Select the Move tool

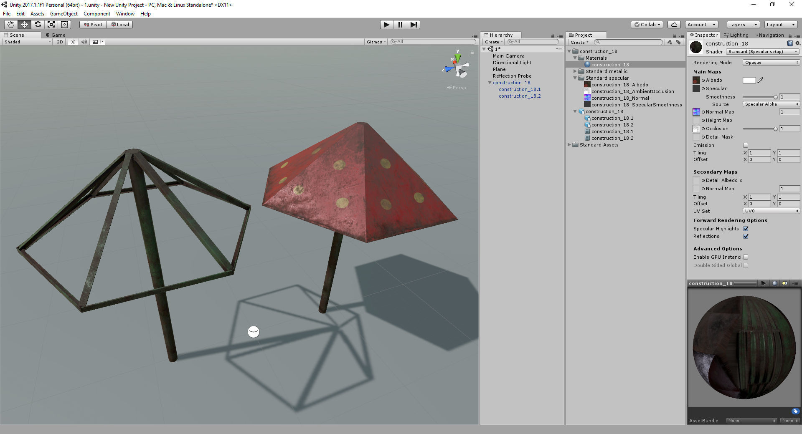click(x=24, y=25)
